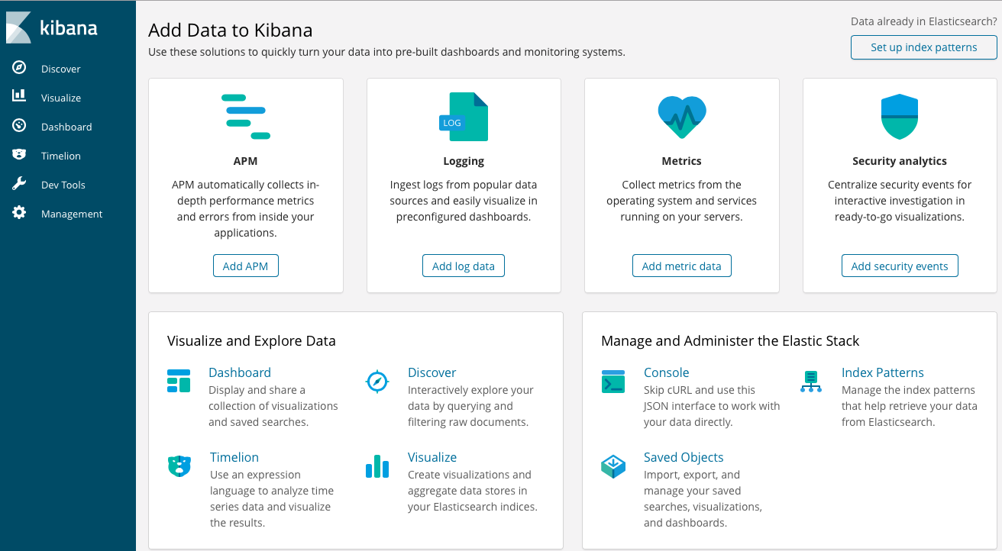Click Set up index patterns button
Viewport: 1002px width, 551px height.
pyautogui.click(x=924, y=47)
